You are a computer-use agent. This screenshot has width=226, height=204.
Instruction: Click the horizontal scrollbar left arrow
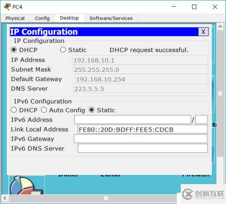click(5, 198)
